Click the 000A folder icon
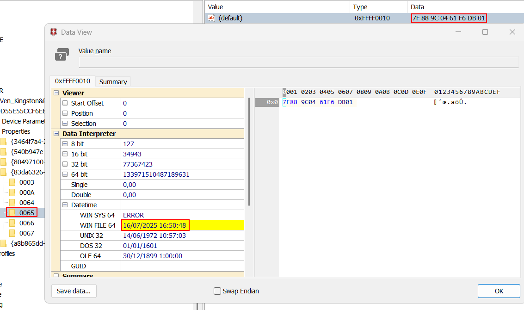 (x=12, y=192)
